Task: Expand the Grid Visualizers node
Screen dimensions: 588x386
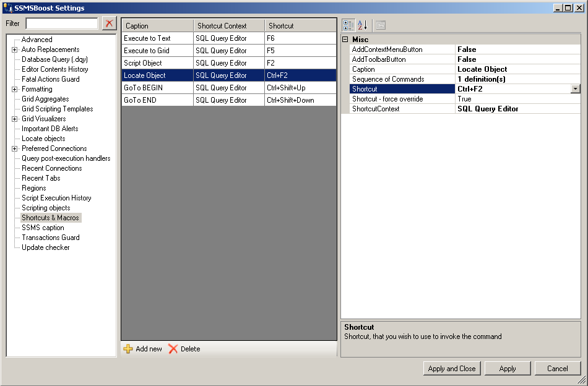Action: point(14,119)
